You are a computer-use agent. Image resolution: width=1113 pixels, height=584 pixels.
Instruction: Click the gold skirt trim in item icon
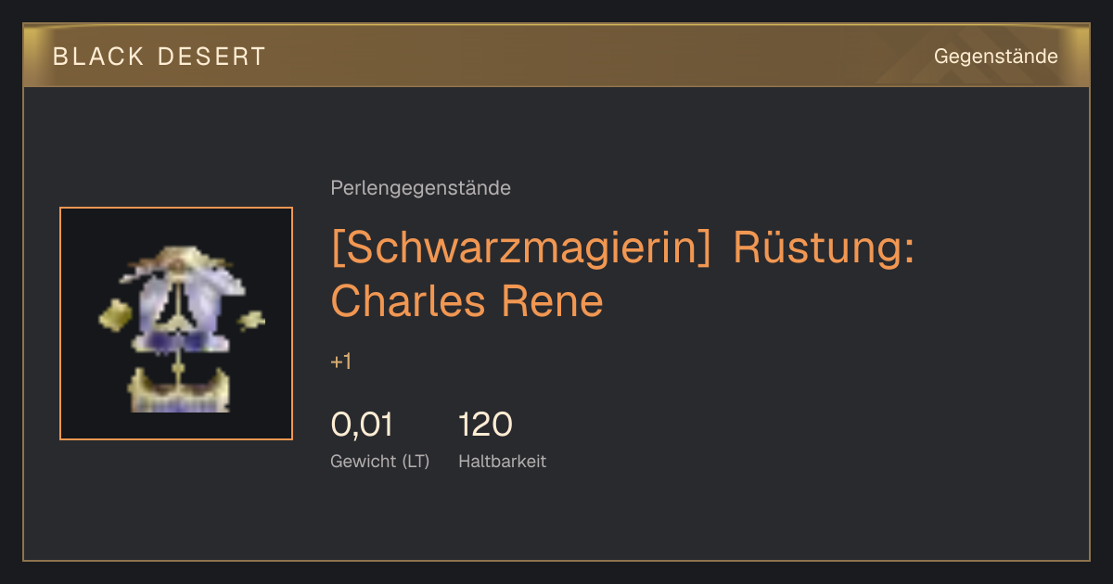point(179,391)
